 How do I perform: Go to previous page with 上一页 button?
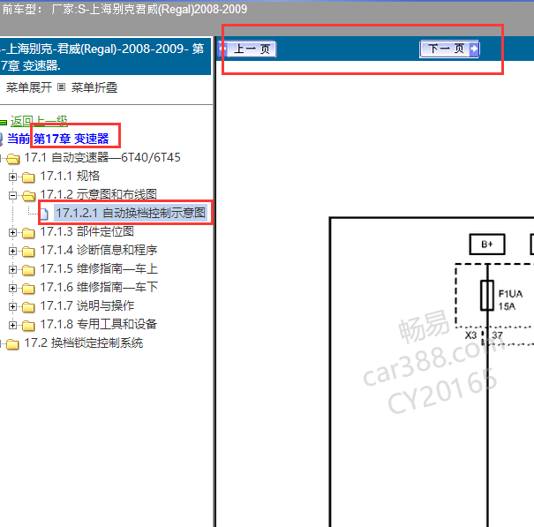coord(247,49)
